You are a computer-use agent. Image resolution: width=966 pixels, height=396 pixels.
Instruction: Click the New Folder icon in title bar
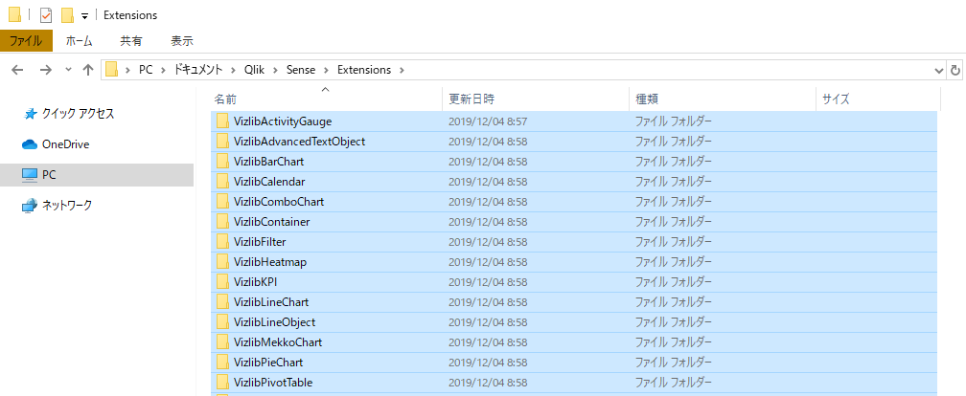pyautogui.click(x=68, y=14)
